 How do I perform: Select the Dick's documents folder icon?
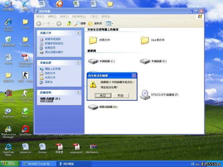point(145,40)
